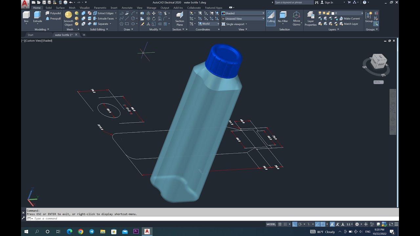Click MODEL space button in status bar
Screen dimensions: 420x236
(x=271, y=224)
